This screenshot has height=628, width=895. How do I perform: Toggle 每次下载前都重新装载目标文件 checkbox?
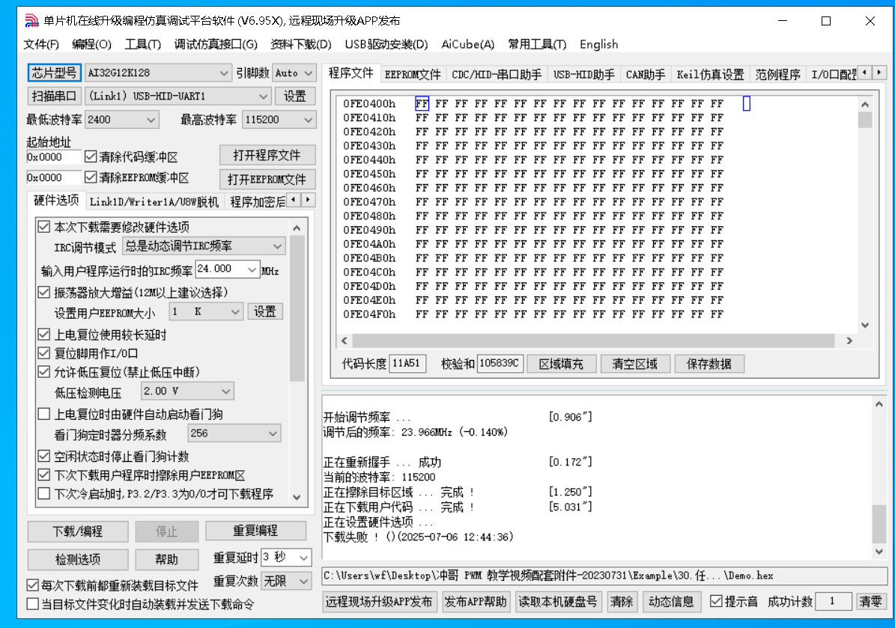coord(32,585)
